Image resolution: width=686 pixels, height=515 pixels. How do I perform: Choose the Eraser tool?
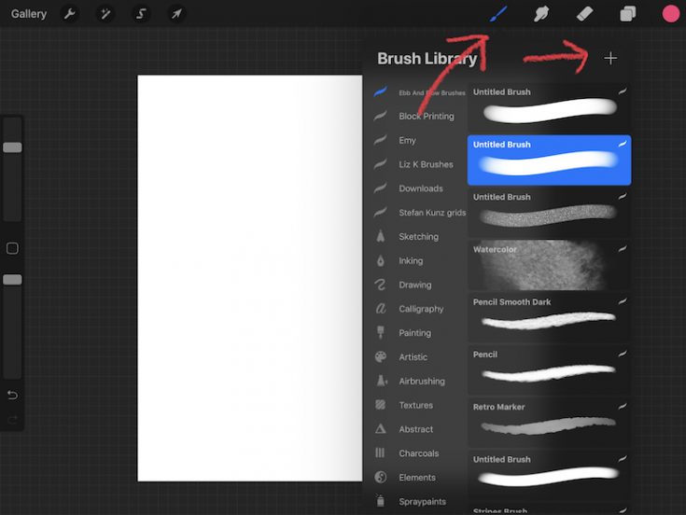coord(584,14)
